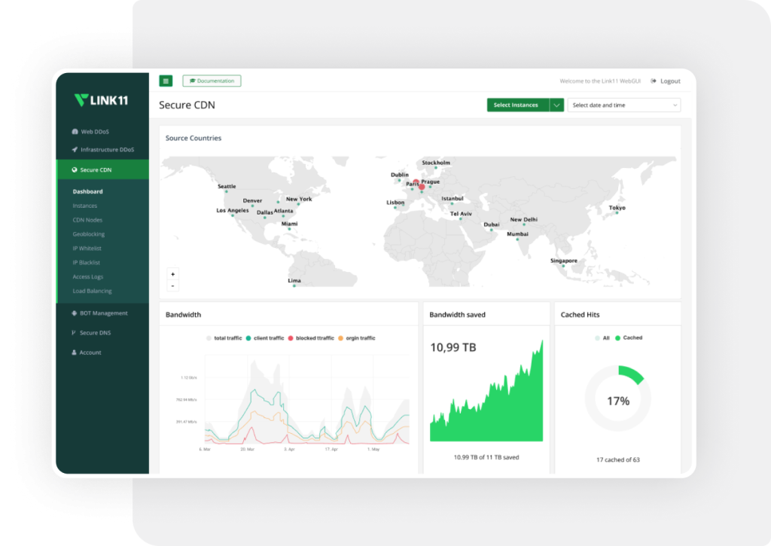Screen dimensions: 771x546
Task: Click the Account user icon
Action: [x=75, y=352]
